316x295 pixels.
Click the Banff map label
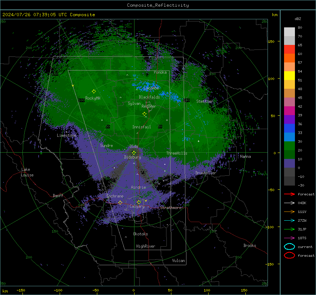(x=58, y=195)
